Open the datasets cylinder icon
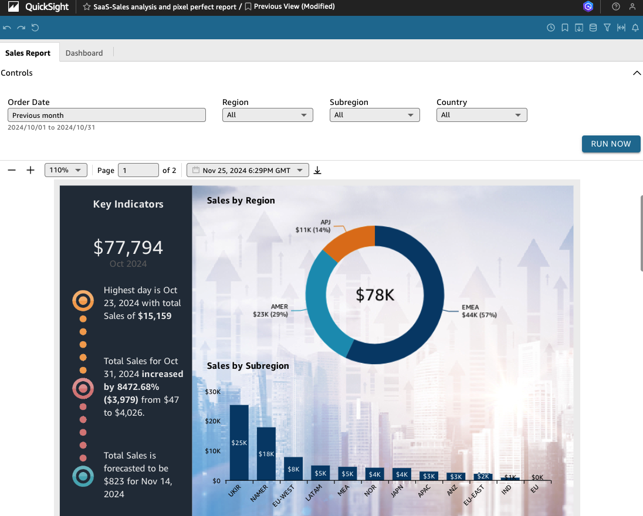This screenshot has height=516, width=643. pos(593,28)
